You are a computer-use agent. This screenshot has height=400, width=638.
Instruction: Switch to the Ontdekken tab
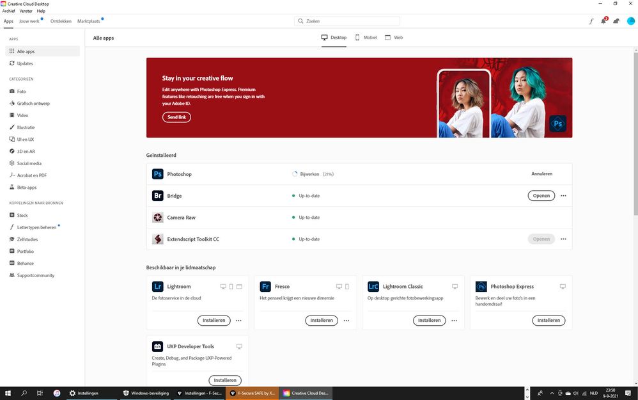61,21
